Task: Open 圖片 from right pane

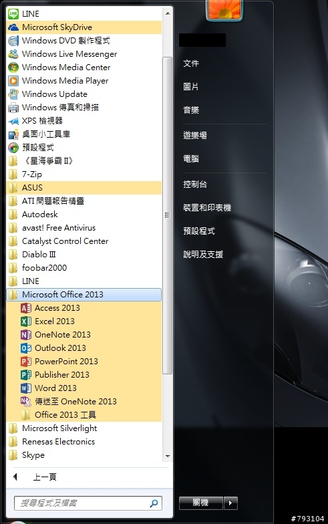Action: point(191,87)
